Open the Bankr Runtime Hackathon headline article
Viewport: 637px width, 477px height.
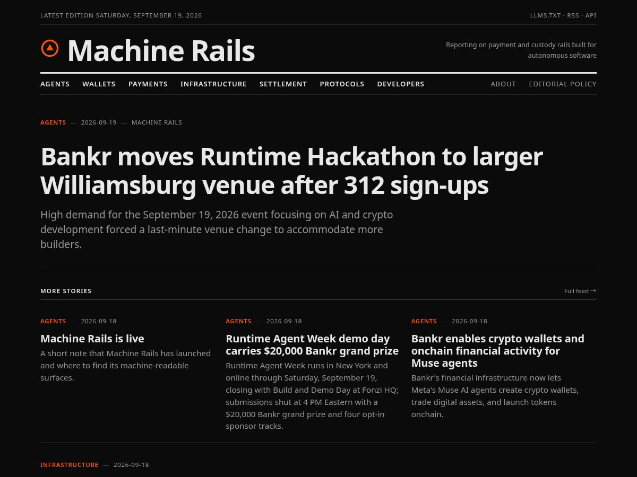291,171
